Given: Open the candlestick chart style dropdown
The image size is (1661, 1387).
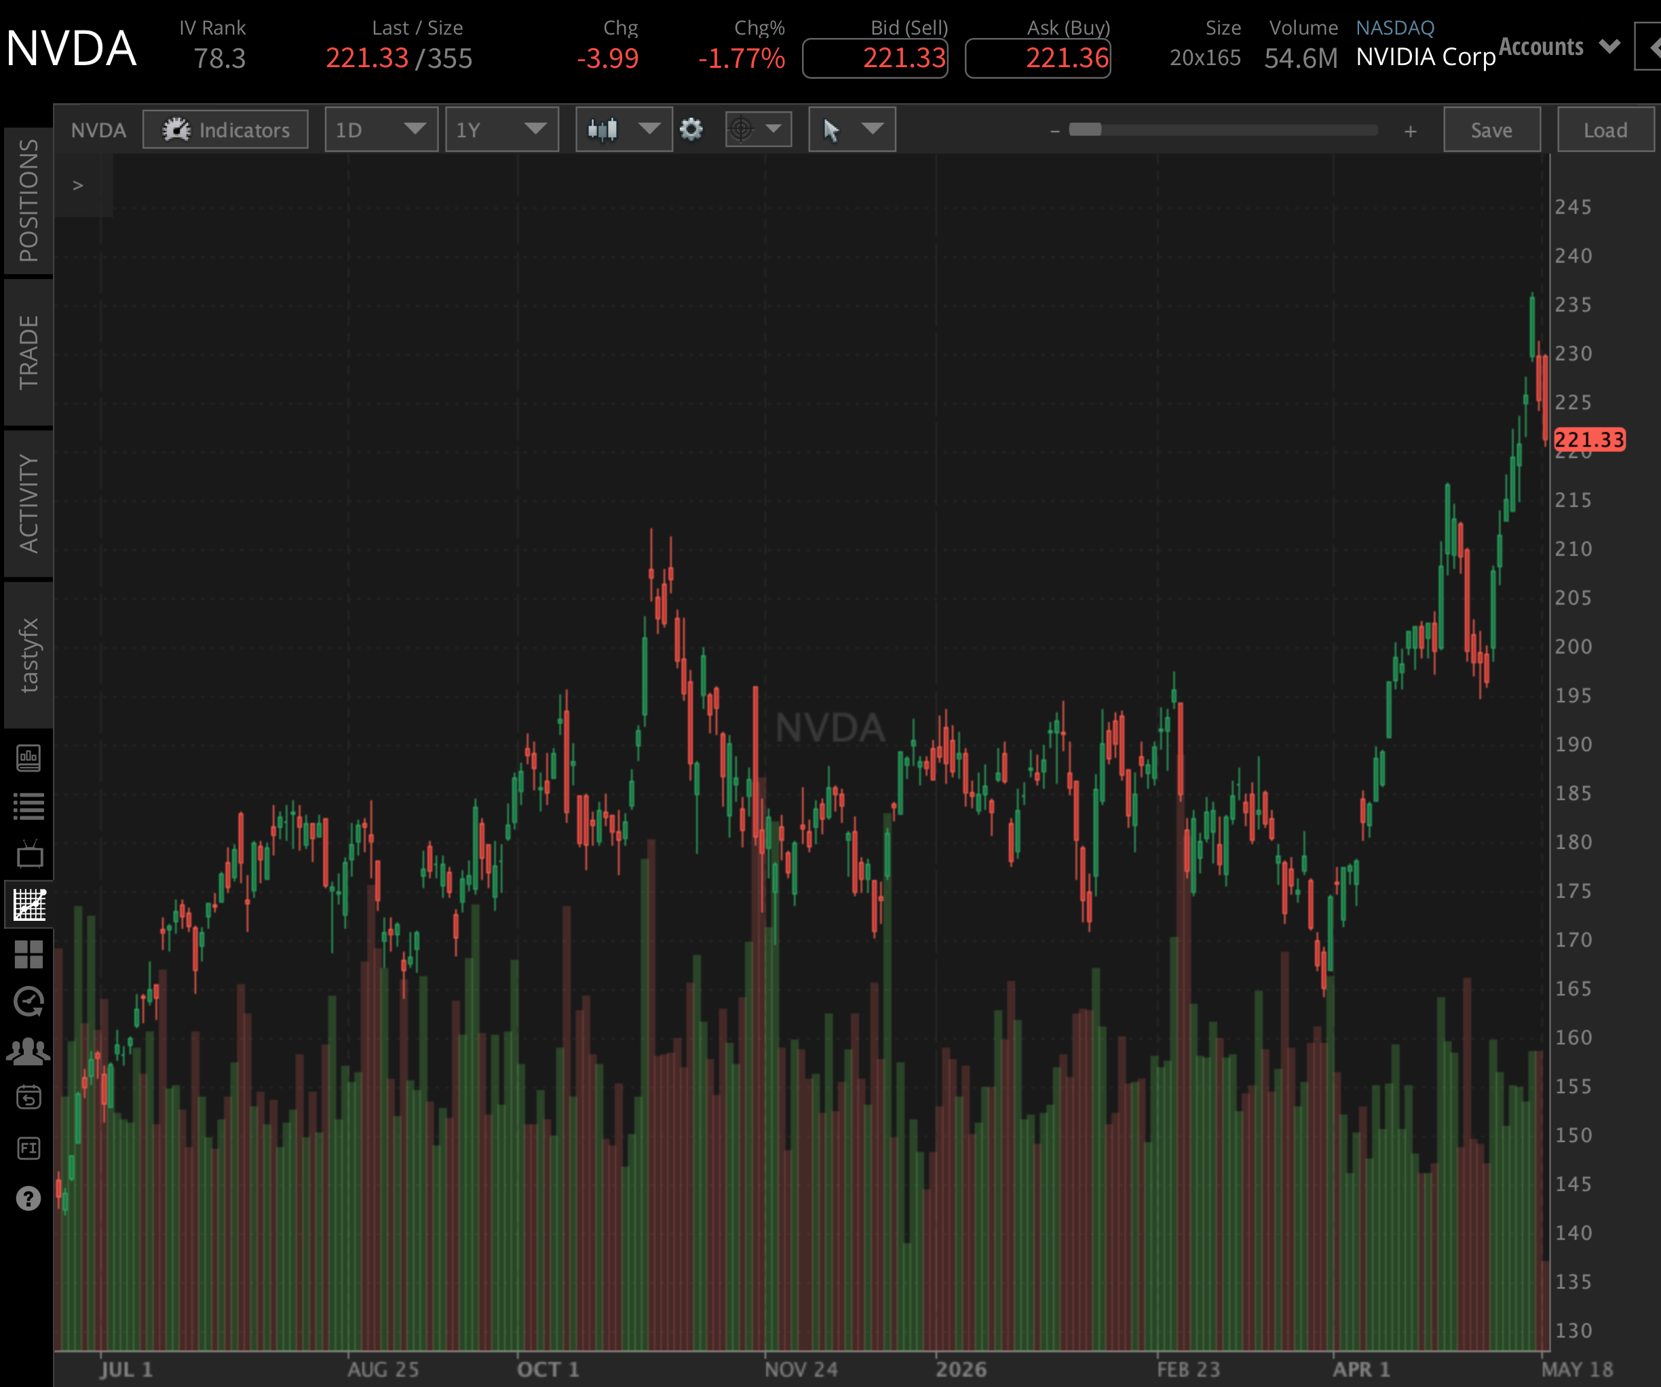Looking at the screenshot, I should (649, 129).
